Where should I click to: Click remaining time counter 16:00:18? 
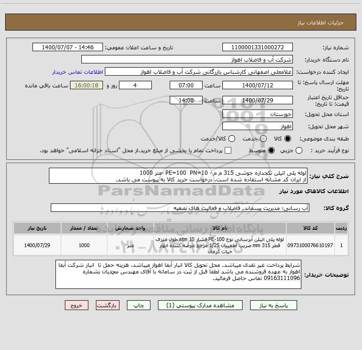[87, 85]
